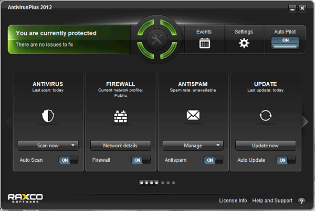This screenshot has width=315, height=211.
Task: Click 'Current network profile: Public' text
Action: 121,93
